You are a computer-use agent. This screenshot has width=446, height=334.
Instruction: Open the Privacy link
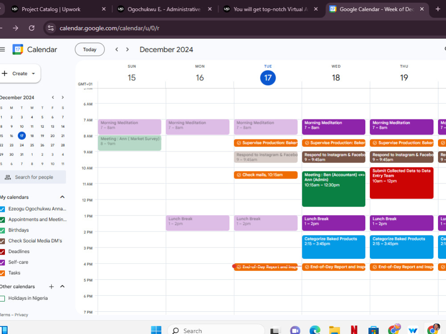click(x=21, y=315)
